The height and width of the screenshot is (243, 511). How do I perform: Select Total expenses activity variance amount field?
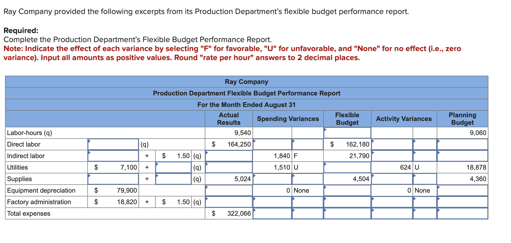point(392,213)
